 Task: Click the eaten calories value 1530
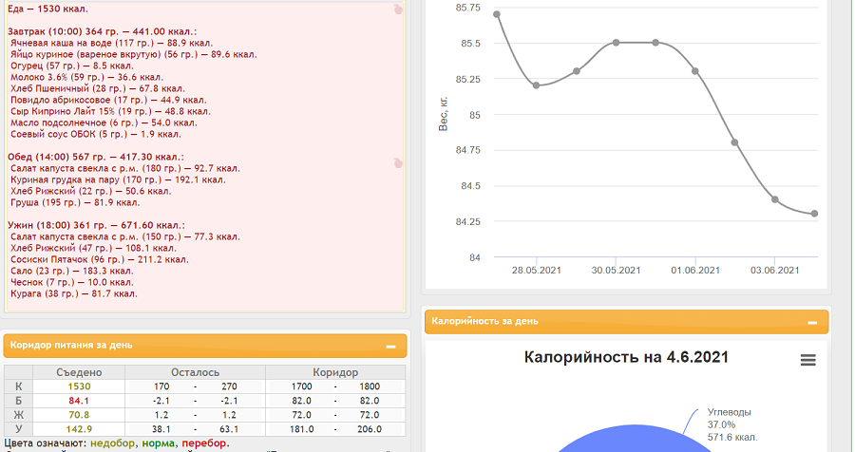click(x=79, y=386)
